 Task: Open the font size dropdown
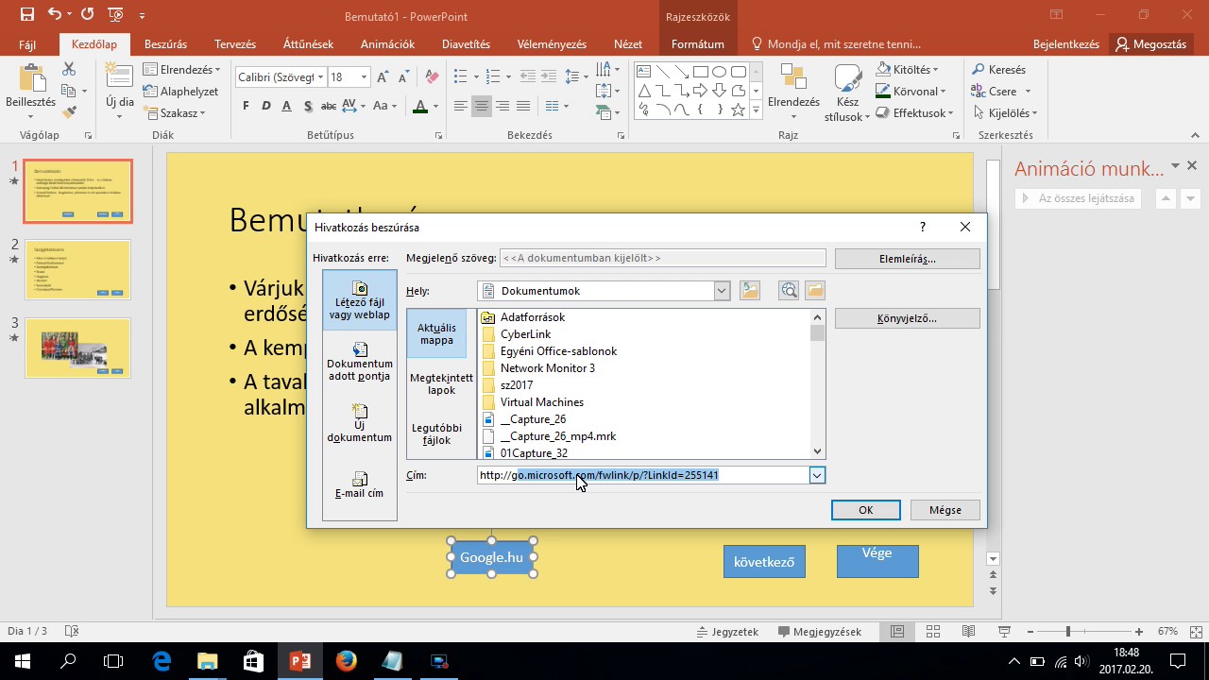coord(364,77)
